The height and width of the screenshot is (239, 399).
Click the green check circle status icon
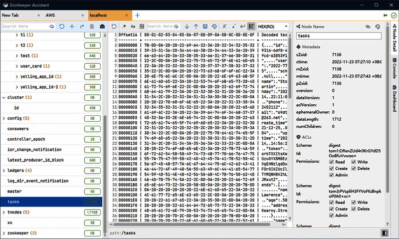pos(394,15)
